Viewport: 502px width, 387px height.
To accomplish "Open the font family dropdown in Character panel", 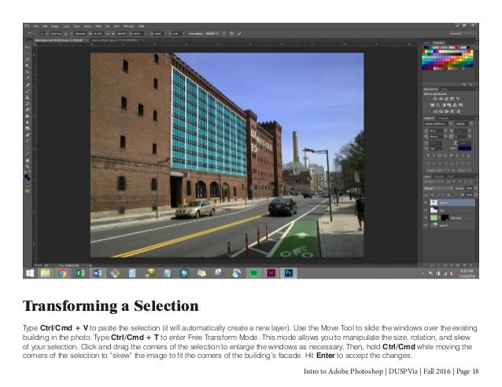I will coord(437,123).
